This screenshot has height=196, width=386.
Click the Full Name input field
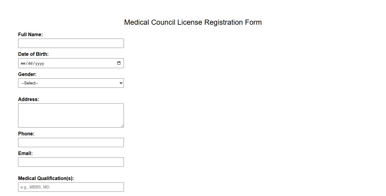click(x=71, y=43)
